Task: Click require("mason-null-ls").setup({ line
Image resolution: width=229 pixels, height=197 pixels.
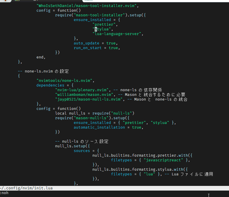Action: coord(92,118)
